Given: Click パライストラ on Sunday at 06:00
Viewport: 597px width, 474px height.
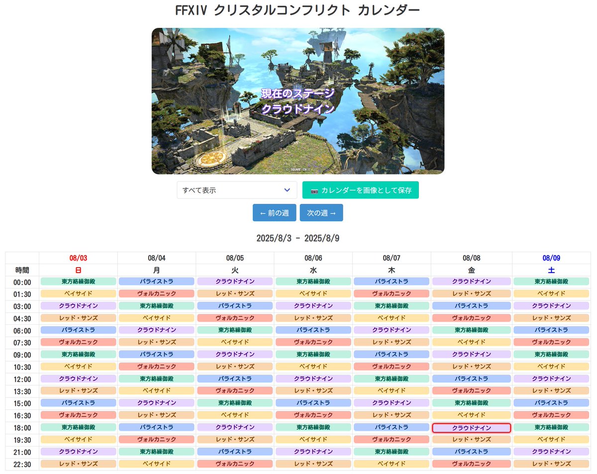Looking at the screenshot, I should pos(79,330).
